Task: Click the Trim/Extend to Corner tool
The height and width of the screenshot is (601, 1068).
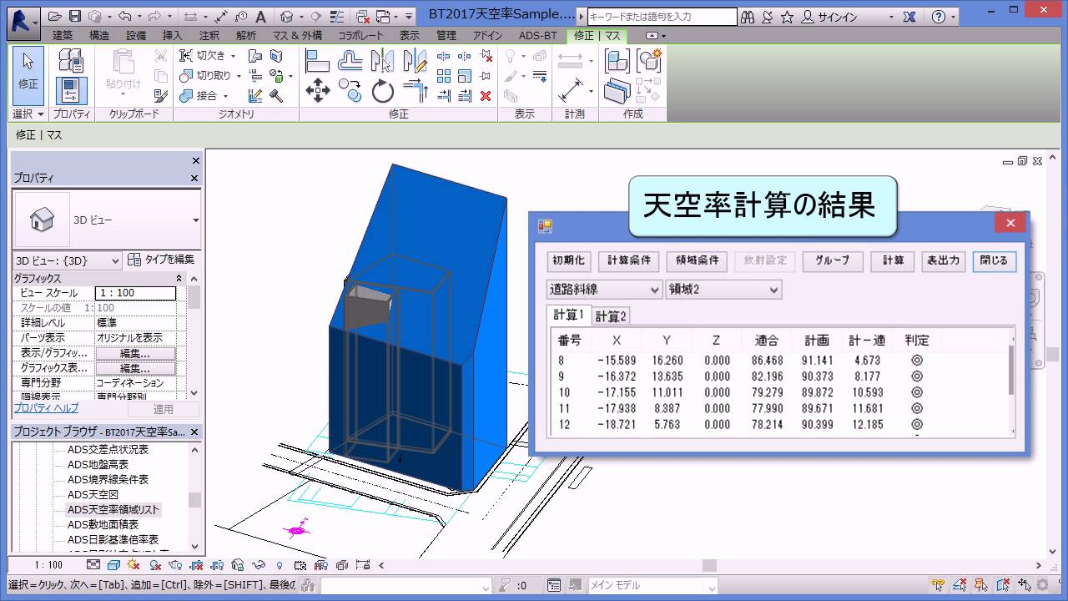Action: [415, 91]
